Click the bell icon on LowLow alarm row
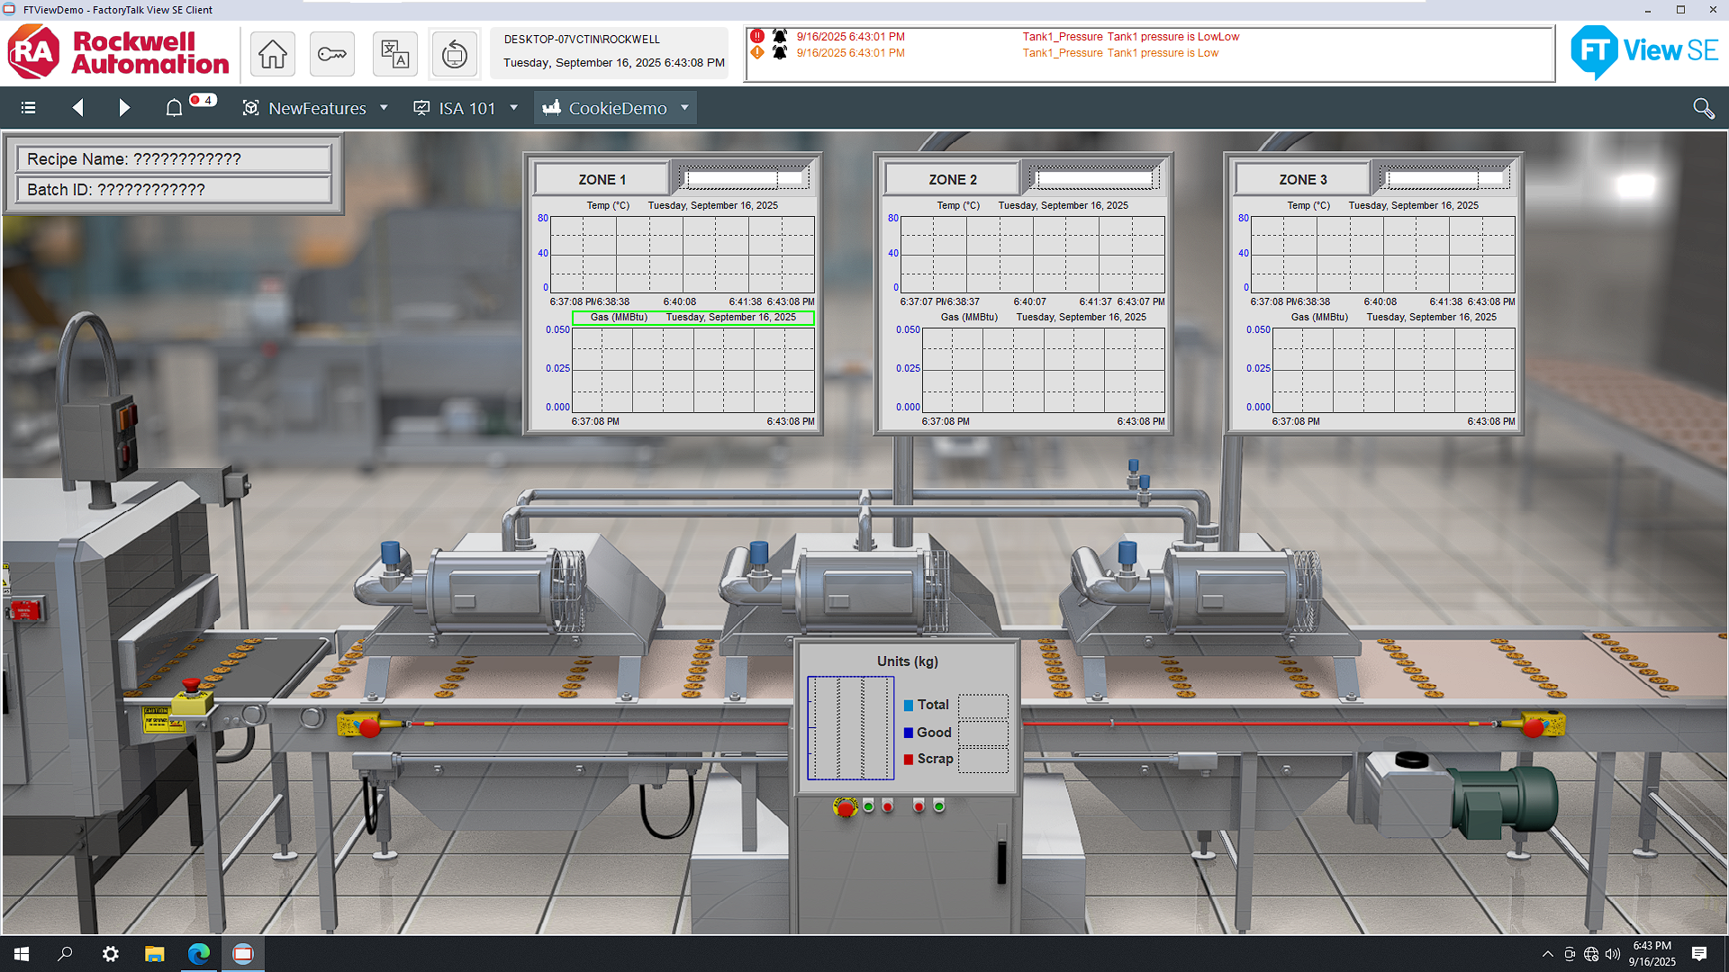Image resolution: width=1729 pixels, height=972 pixels. 780,37
